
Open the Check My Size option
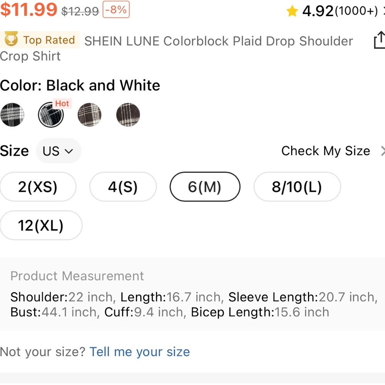point(326,151)
